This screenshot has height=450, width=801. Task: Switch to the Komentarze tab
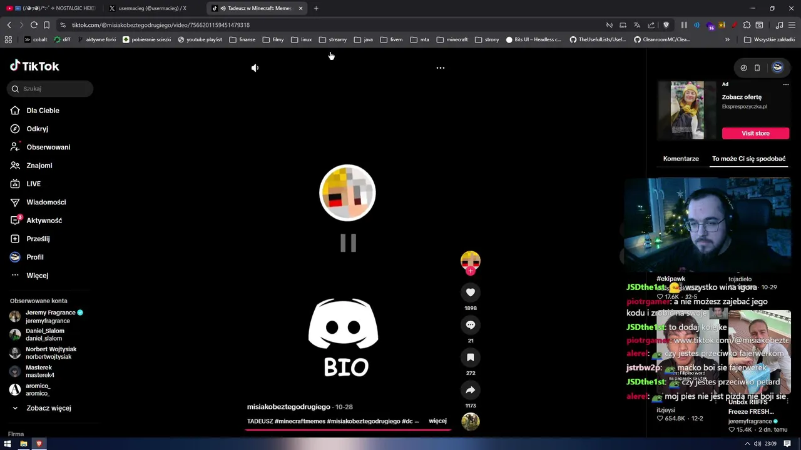click(x=681, y=159)
